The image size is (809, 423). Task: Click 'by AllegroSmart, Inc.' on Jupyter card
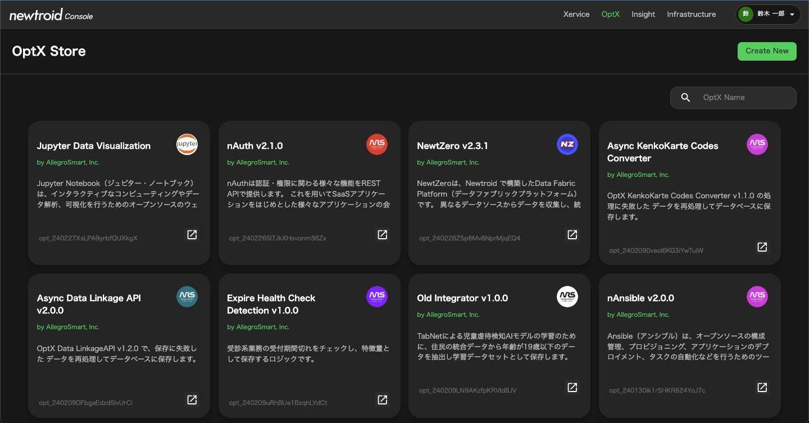point(68,162)
